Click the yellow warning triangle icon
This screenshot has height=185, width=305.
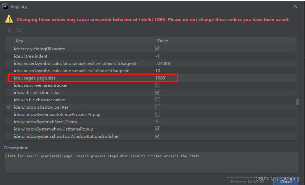tap(9, 19)
